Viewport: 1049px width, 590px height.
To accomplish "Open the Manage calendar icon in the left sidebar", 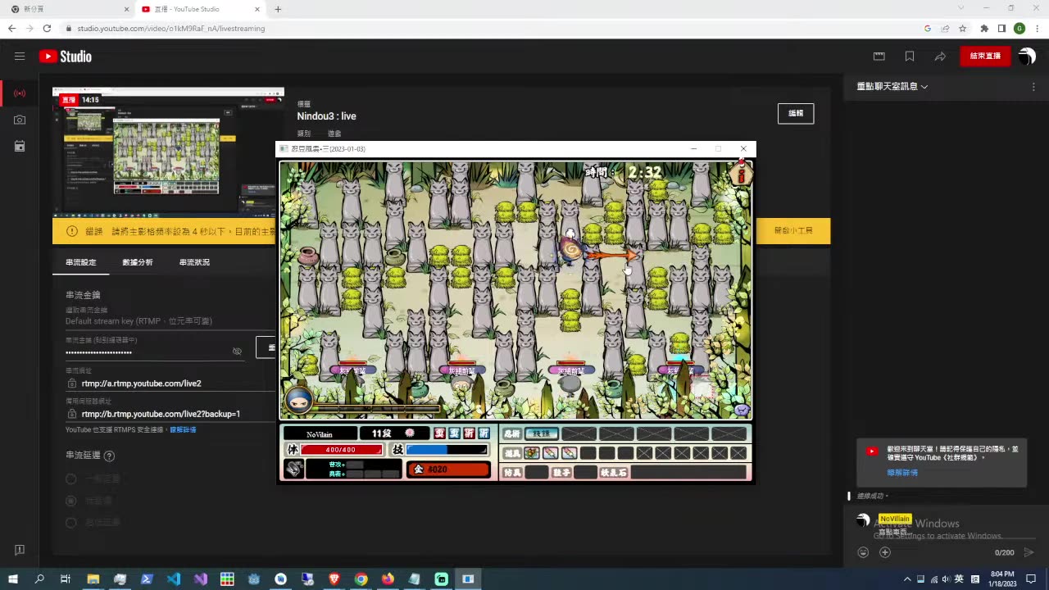I will (x=20, y=146).
